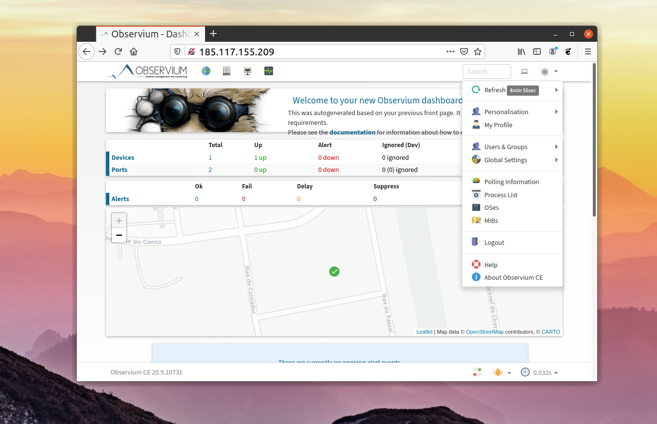Click the laptop device icon beside search
Image resolution: width=657 pixels, height=424 pixels.
524,71
